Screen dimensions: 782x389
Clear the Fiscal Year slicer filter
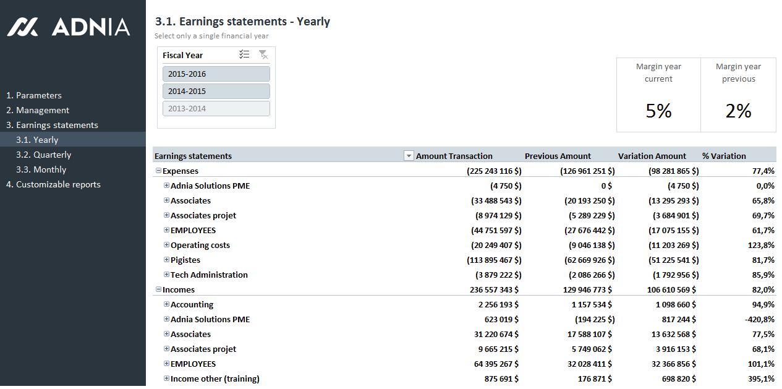click(x=263, y=55)
